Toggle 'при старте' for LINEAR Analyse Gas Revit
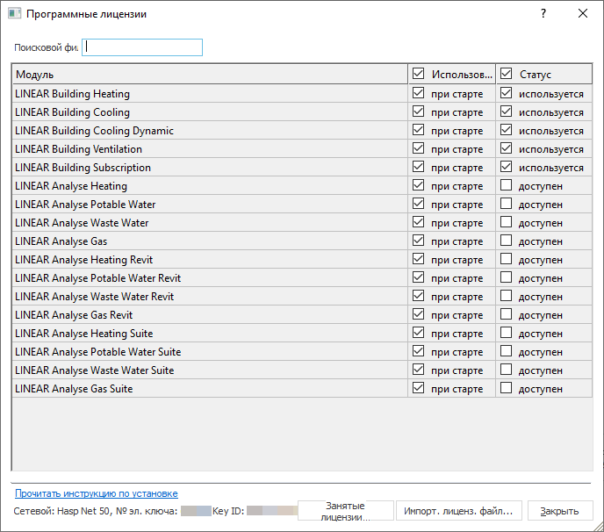 tap(419, 314)
